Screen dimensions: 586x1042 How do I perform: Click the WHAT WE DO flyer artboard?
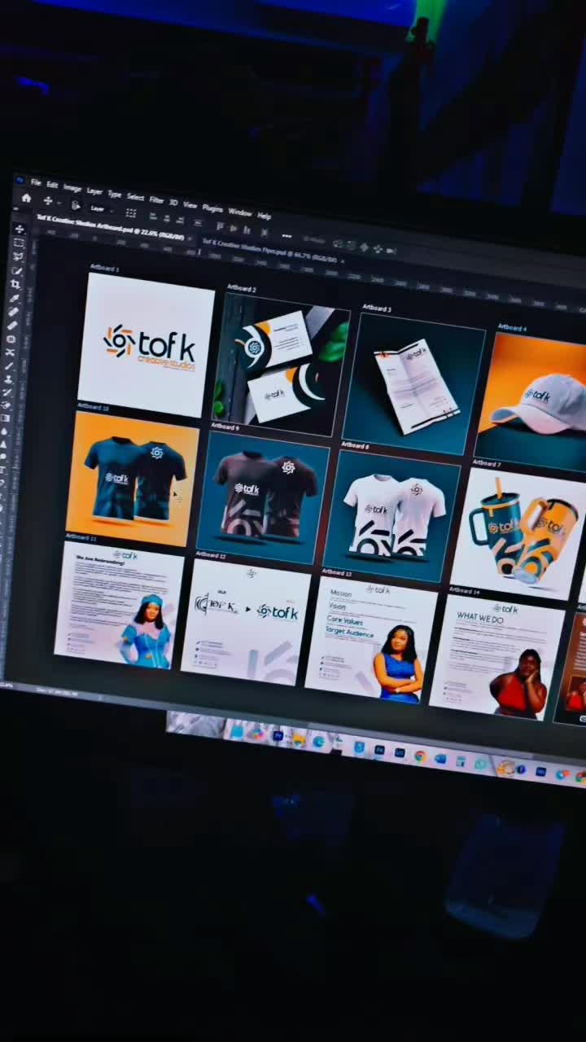(x=496, y=656)
